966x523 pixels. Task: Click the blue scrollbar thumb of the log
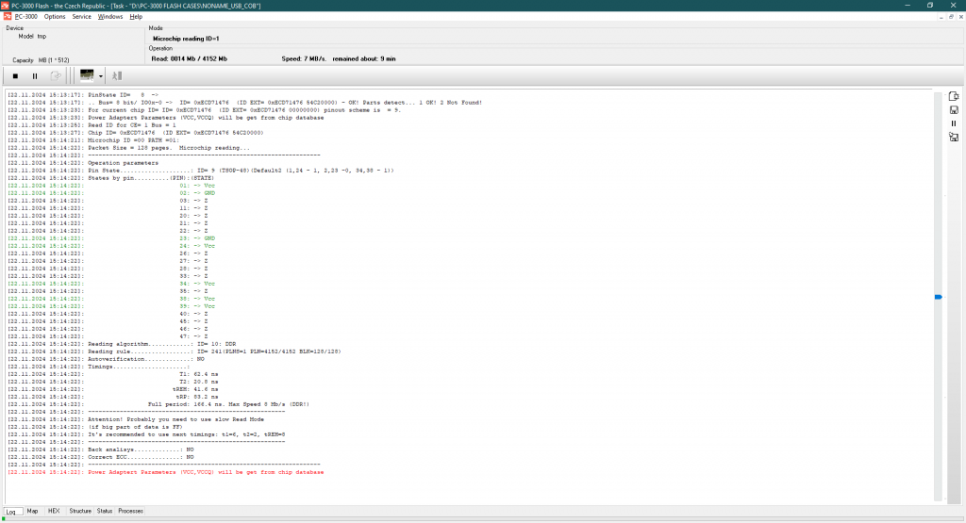coord(938,298)
